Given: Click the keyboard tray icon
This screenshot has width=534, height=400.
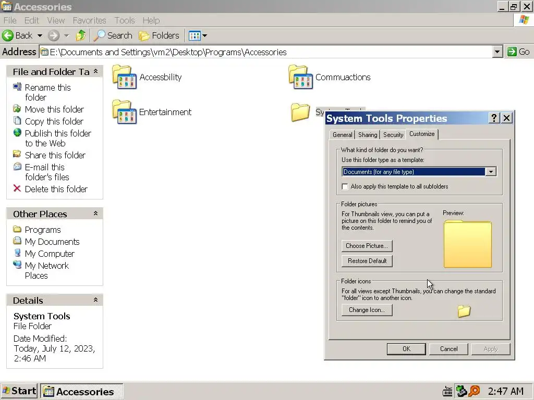Looking at the screenshot, I should click(447, 392).
